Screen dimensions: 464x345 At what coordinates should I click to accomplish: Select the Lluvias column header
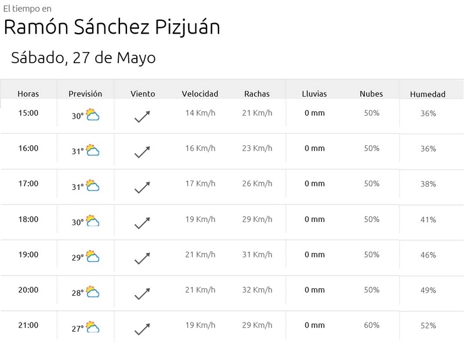(314, 94)
